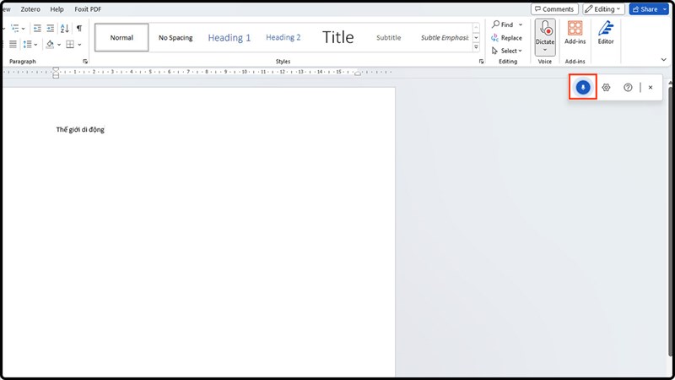675x380 pixels.
Task: Launch the Editor tool
Action: pos(606,33)
